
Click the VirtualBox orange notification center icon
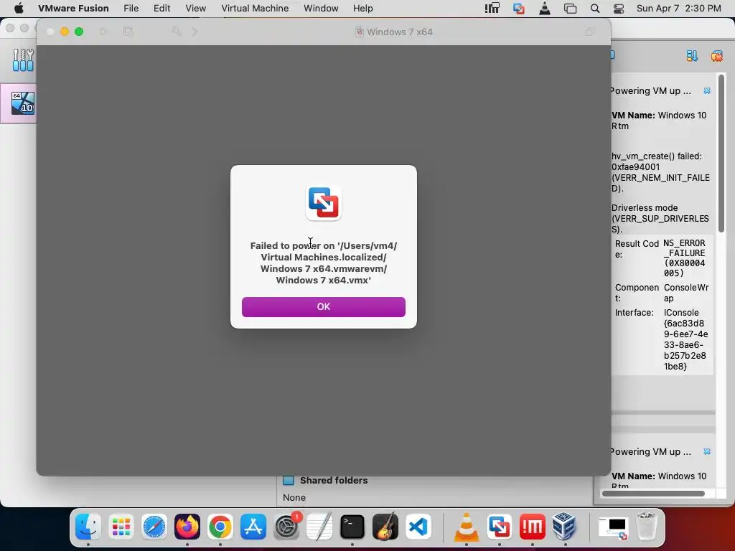pos(717,56)
